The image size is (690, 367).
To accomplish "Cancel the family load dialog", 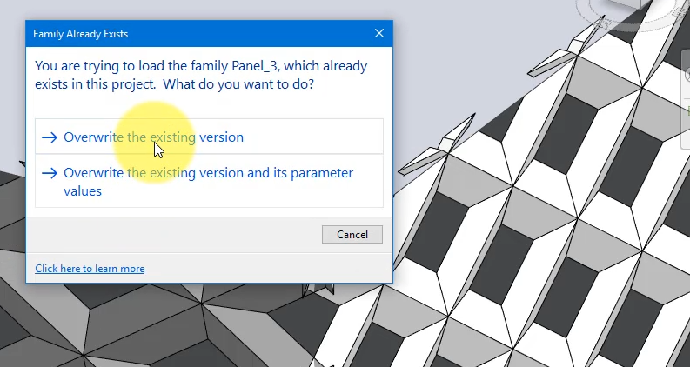I will (352, 235).
